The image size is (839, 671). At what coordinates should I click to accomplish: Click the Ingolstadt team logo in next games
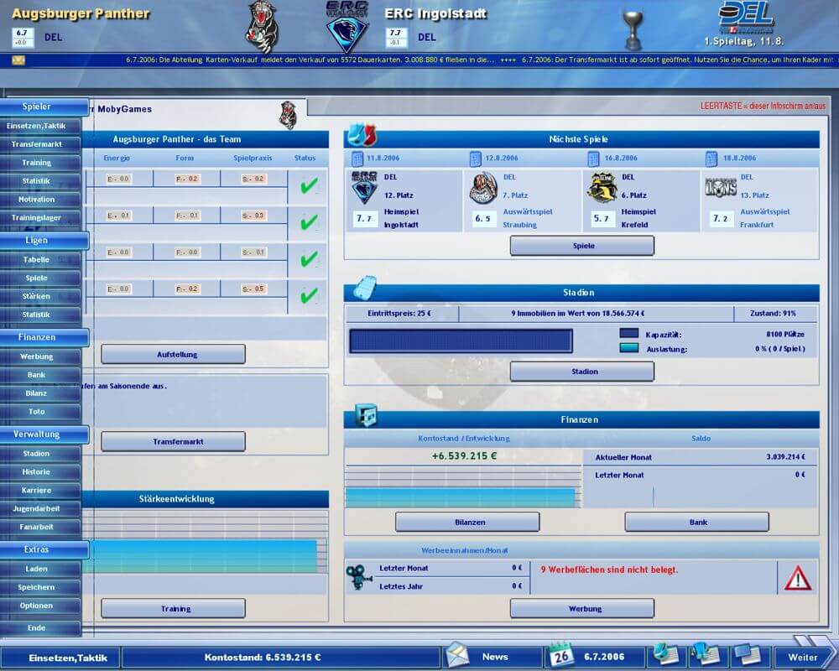364,187
